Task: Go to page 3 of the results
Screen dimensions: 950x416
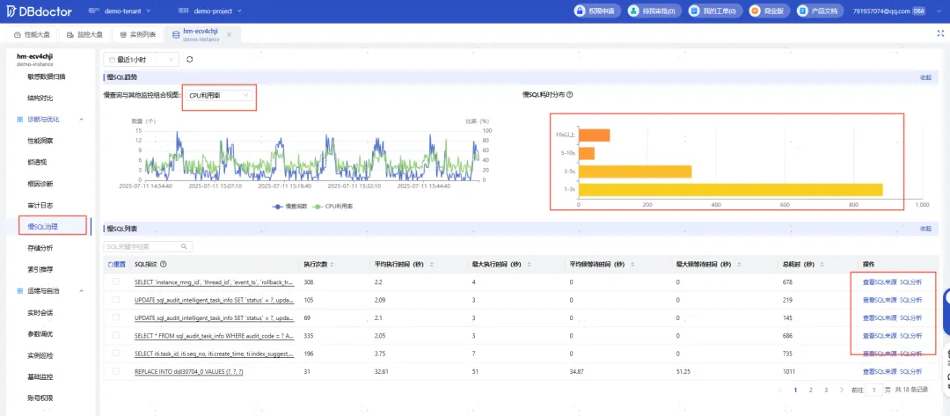Action: (826, 390)
